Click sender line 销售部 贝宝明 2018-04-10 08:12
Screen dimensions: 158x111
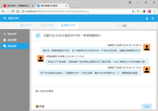pos(125,45)
